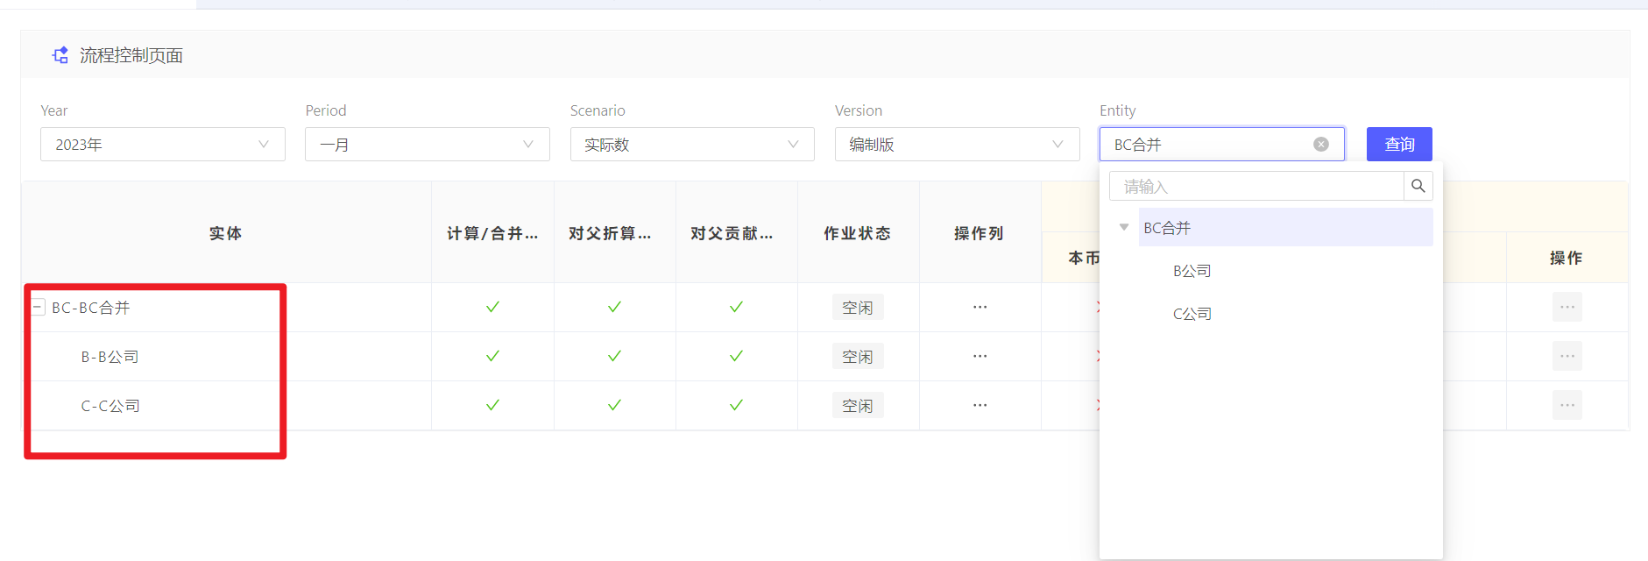This screenshot has width=1648, height=561.
Task: Click rightmost action button in BC-BC合并 row
Action: click(x=1567, y=308)
